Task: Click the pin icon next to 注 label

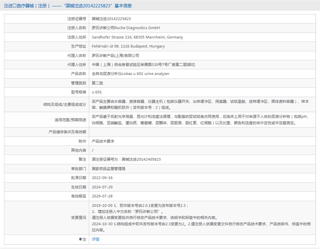Action: [81, 239]
